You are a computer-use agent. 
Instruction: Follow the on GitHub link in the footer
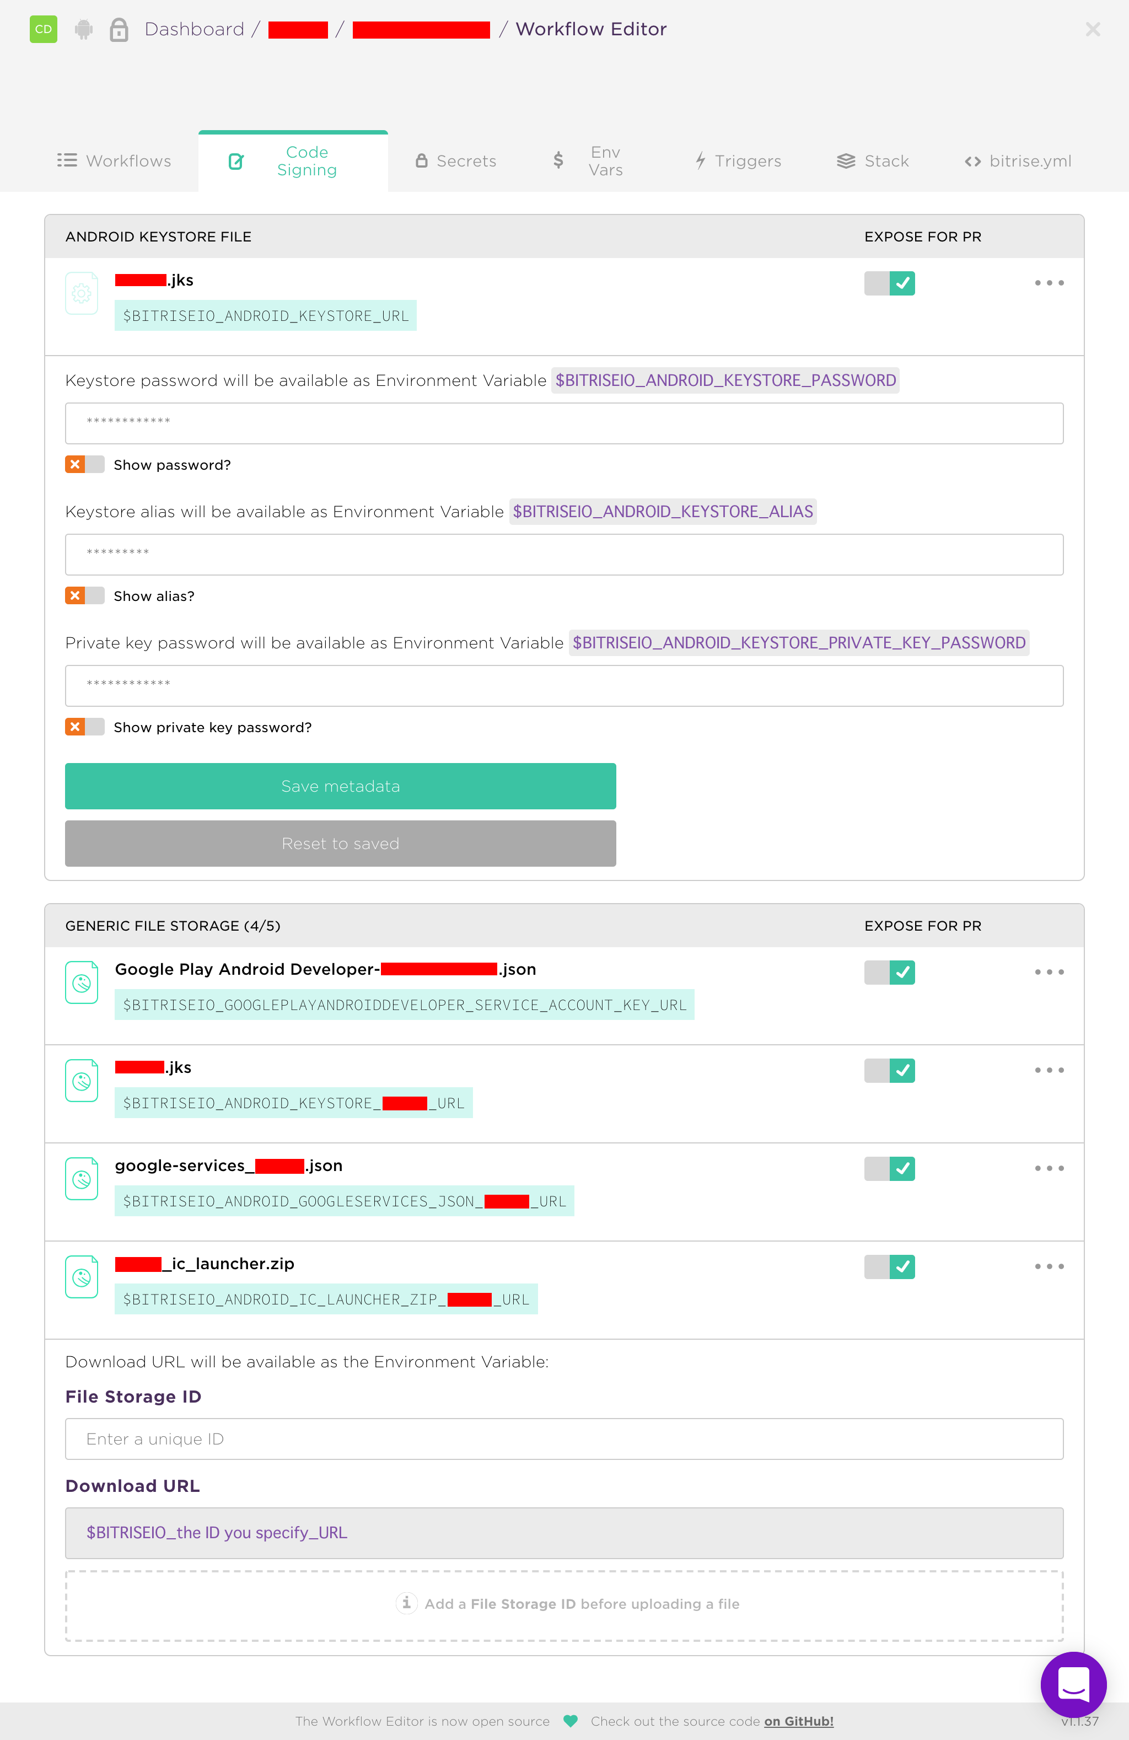pos(797,1721)
